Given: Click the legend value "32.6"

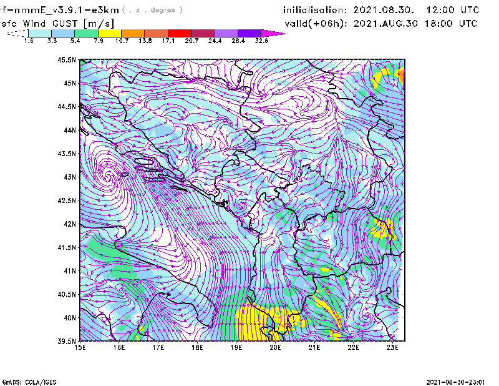Looking at the screenshot, I should [x=261, y=41].
